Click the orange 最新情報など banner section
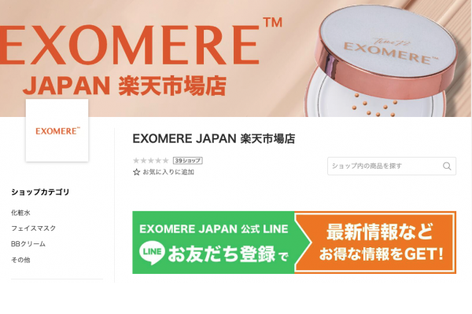The width and height of the screenshot is (472, 314). coord(376,243)
